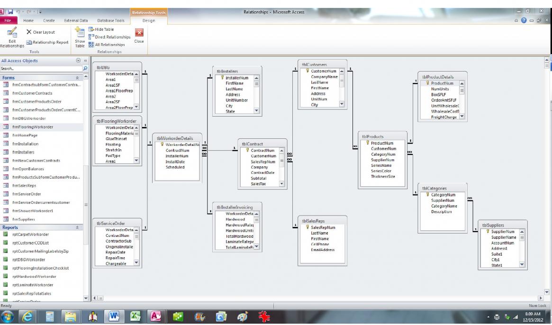Open rptHardwoodWorkorder report
This screenshot has height=325, width=552.
[34, 277]
